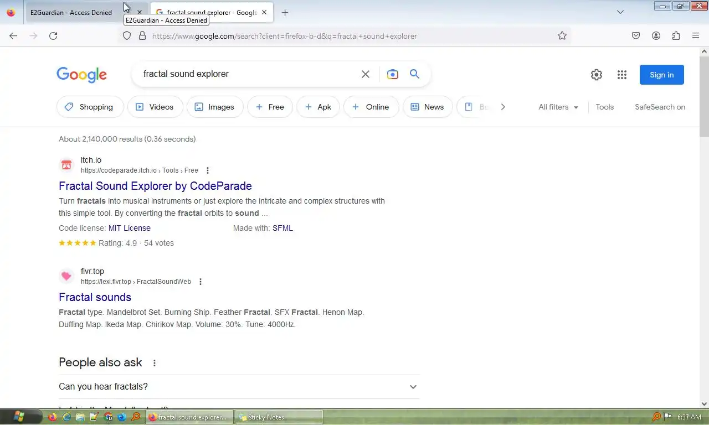This screenshot has width=709, height=425.
Task: List all tabs dropdown arrow
Action: [620, 12]
